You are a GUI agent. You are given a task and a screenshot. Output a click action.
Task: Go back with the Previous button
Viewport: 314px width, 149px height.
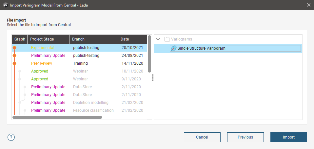click(245, 137)
